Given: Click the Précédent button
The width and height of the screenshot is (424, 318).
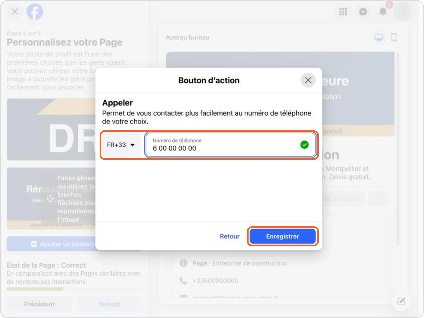Looking at the screenshot, I should point(39,304).
